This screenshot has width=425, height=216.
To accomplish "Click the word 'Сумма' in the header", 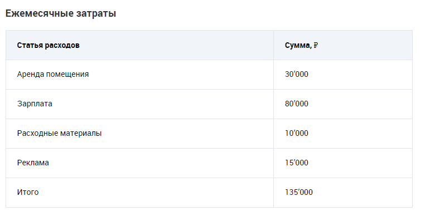I will (x=297, y=45).
